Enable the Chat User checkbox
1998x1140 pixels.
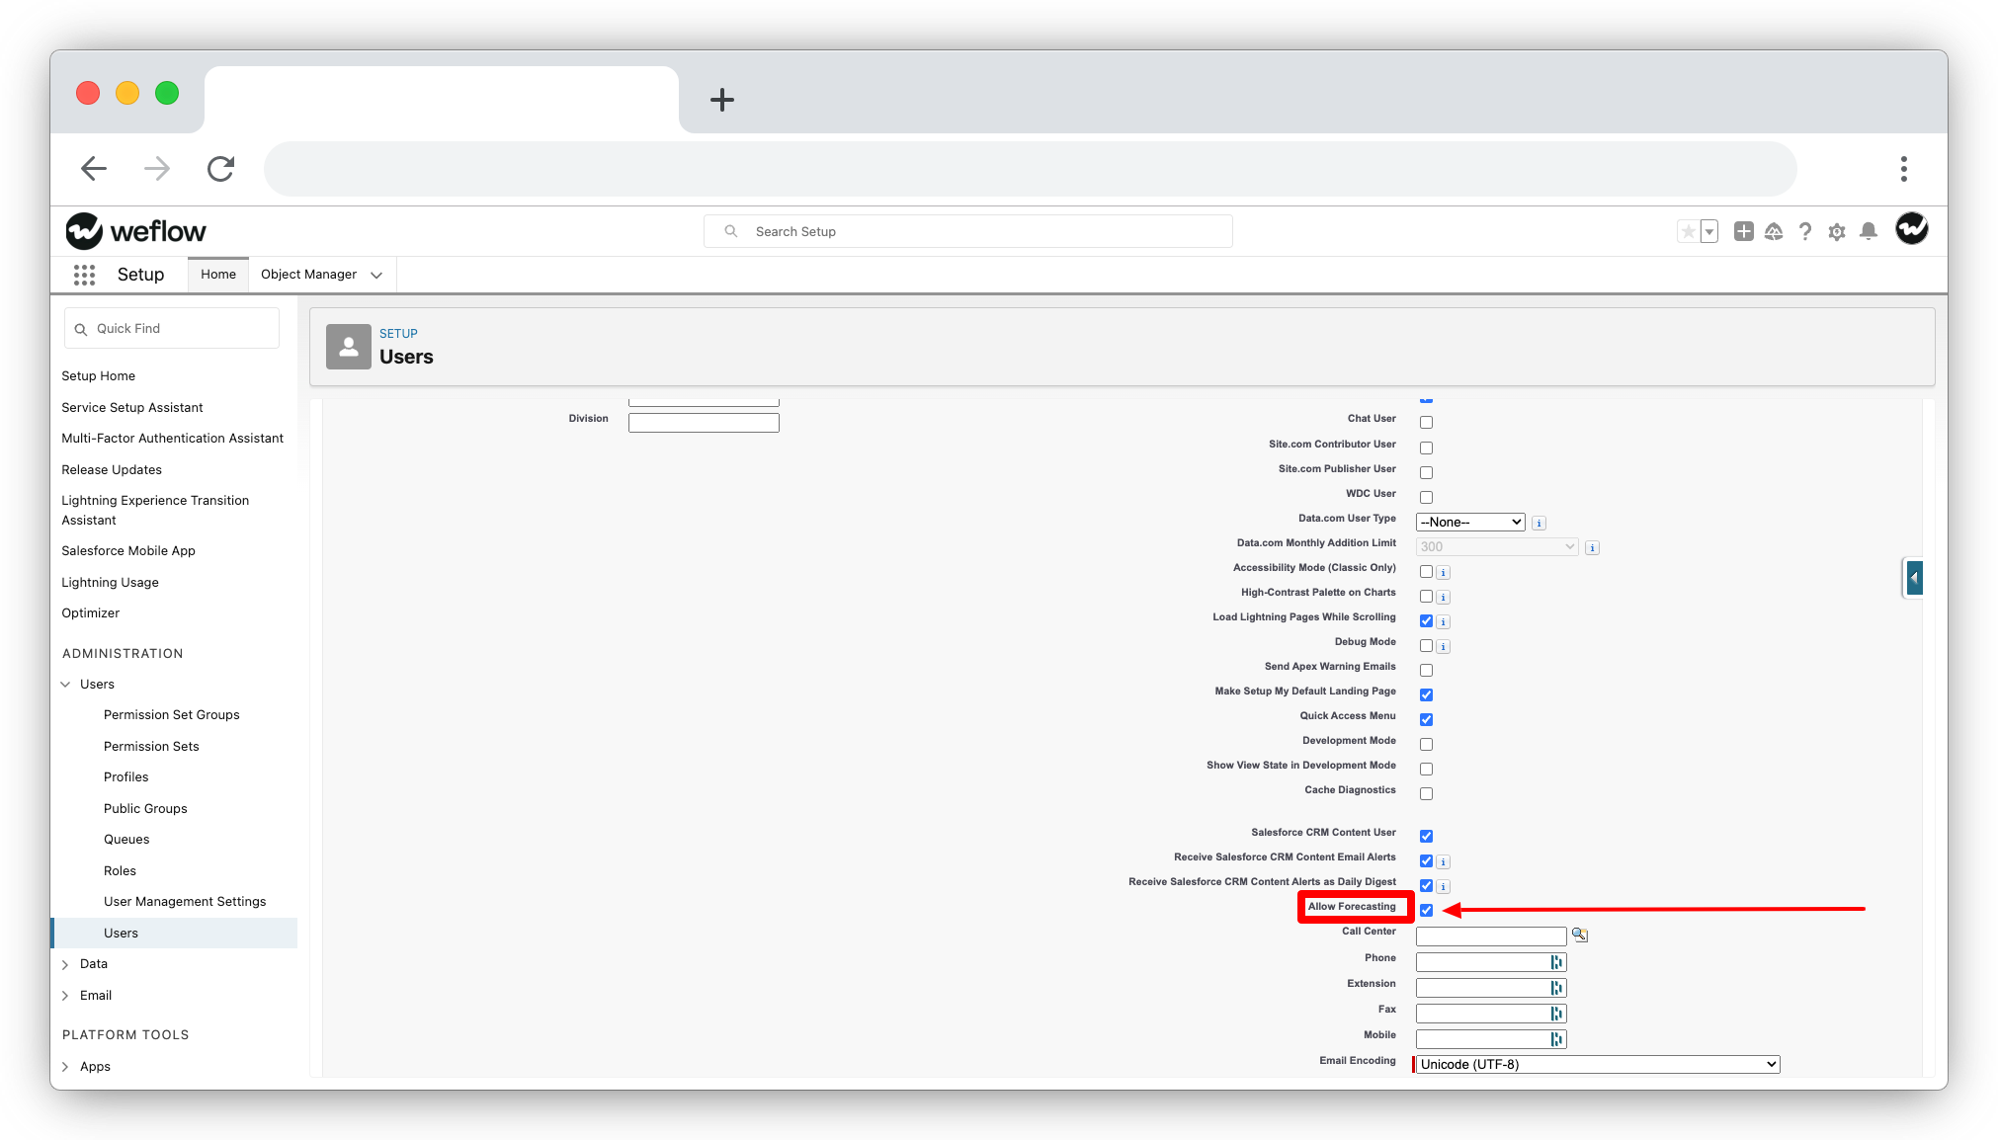click(1426, 423)
